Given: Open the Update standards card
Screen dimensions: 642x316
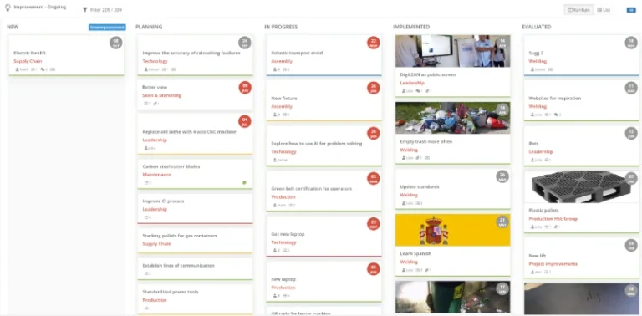Looking at the screenshot, I should pyautogui.click(x=420, y=186).
